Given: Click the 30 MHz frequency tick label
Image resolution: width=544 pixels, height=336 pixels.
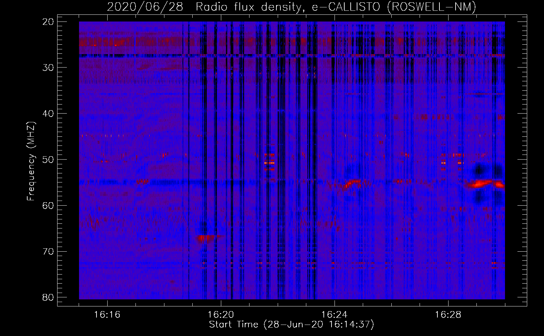Looking at the screenshot, I should 48,68.
